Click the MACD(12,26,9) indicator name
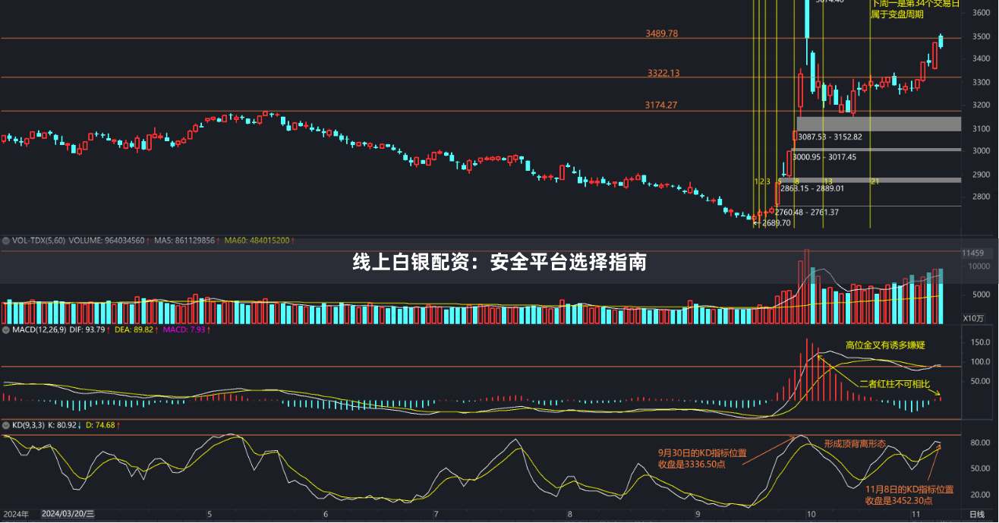999x523 pixels. pos(38,330)
